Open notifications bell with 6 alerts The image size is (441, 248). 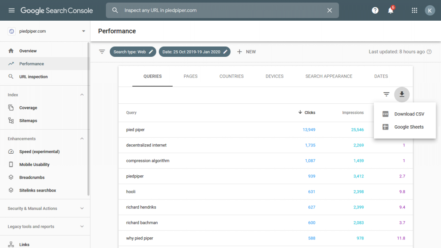coord(391,10)
